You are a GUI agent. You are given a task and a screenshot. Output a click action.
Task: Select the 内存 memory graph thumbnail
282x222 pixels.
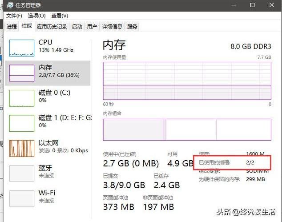point(22,73)
